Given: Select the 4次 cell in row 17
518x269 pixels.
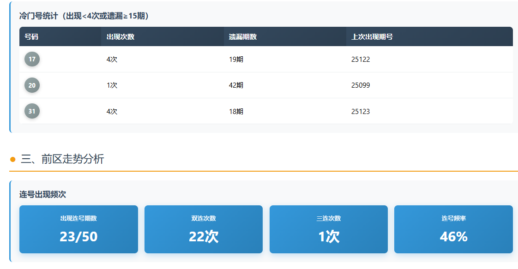Looking at the screenshot, I should 162,60.
